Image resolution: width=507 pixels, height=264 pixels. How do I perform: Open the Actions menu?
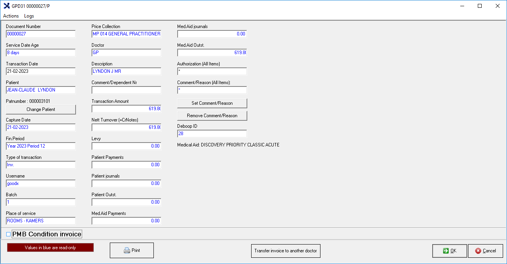[11, 16]
